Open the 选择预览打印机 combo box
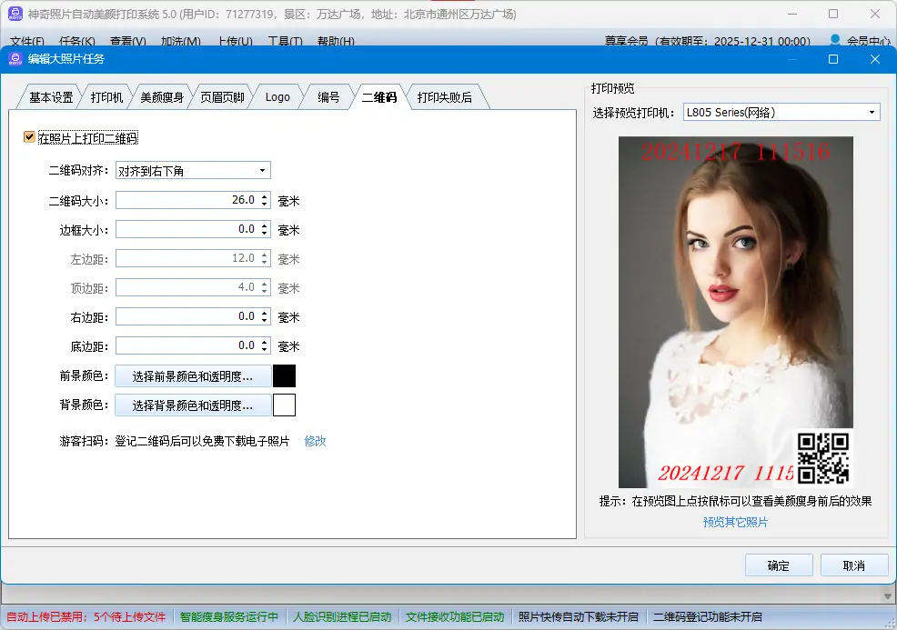Viewport: 897px width, 630px height. coord(781,113)
